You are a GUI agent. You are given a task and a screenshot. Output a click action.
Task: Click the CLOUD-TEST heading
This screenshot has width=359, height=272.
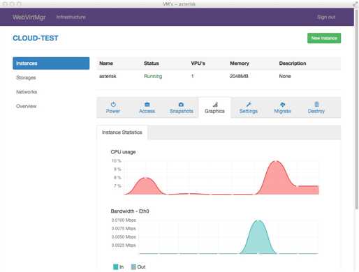point(36,38)
